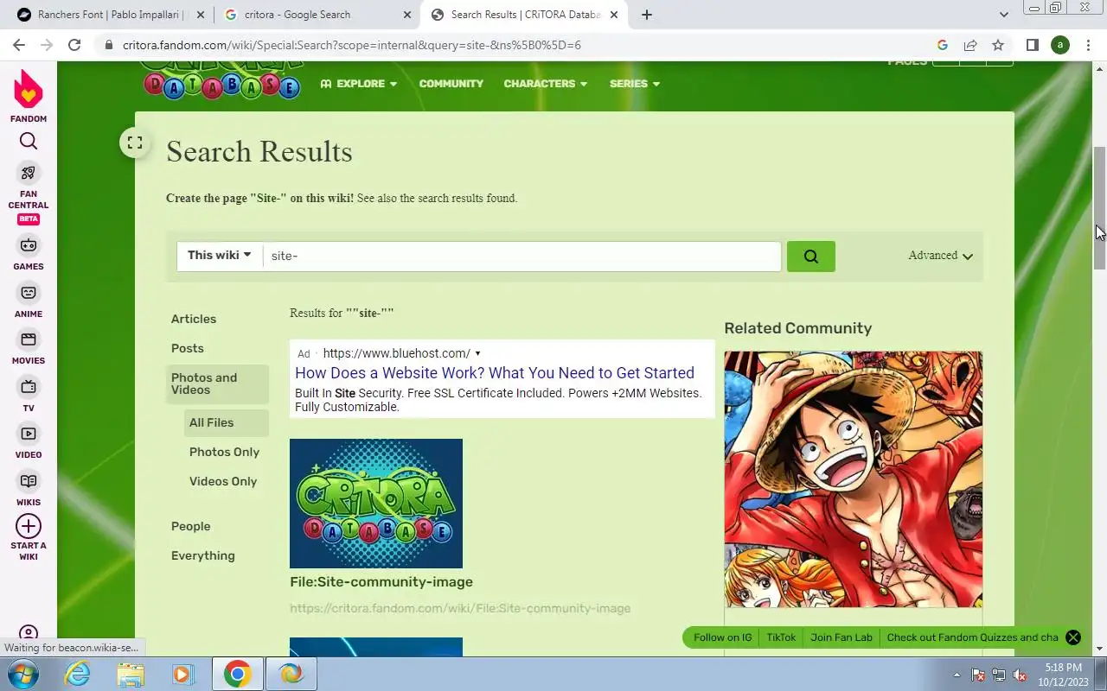
Task: Switch to the Rancher Font browser tab
Action: click(112, 15)
